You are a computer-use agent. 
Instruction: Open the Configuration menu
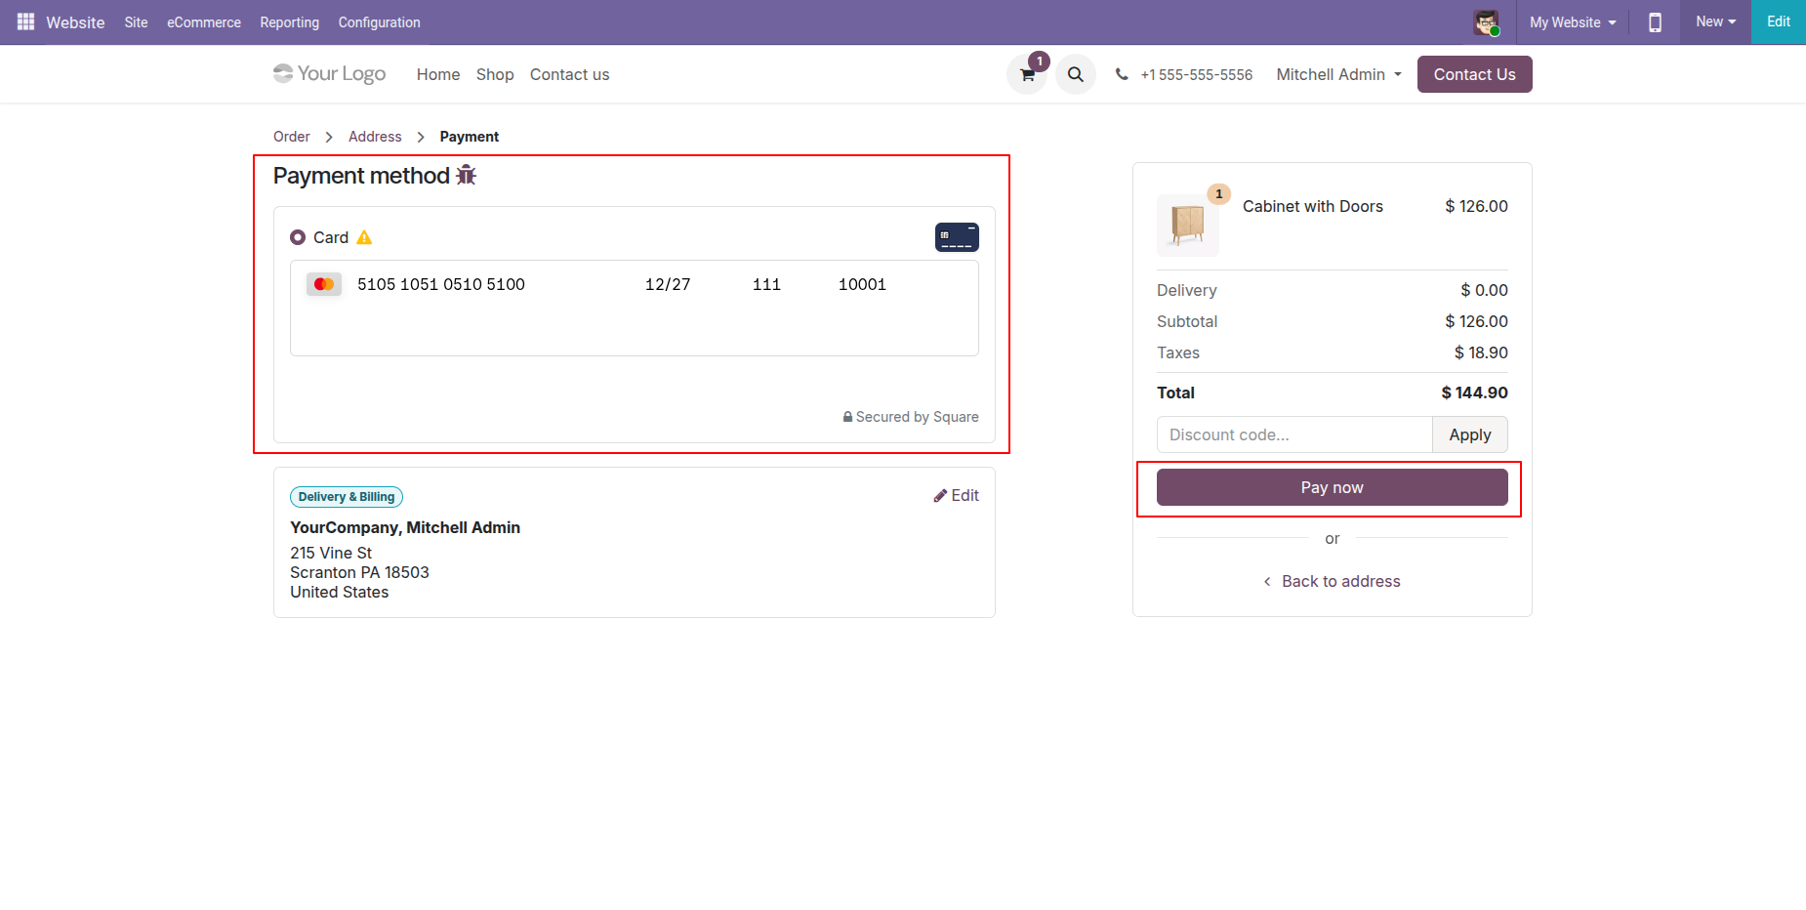[x=379, y=22]
